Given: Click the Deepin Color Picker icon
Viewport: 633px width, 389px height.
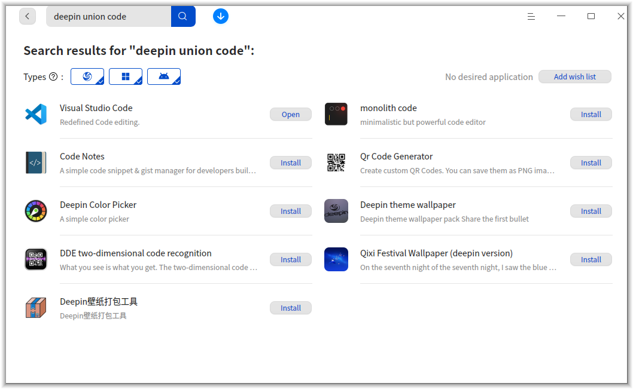Looking at the screenshot, I should 36,211.
